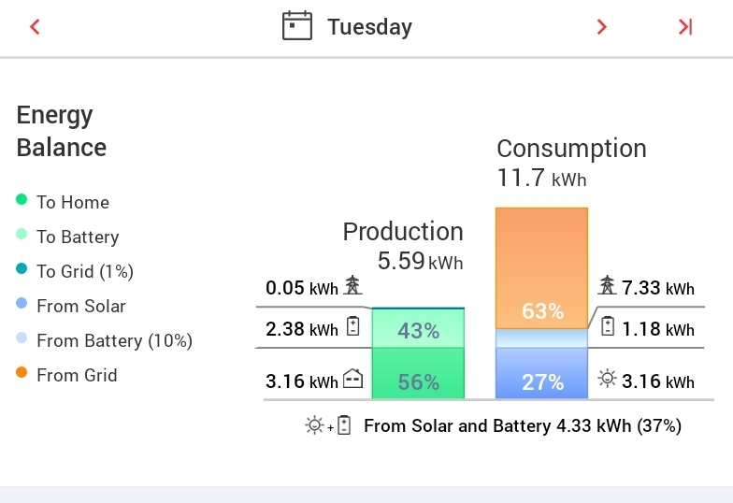Select the orange 63% consumption bar segment
Image resolution: width=733 pixels, height=503 pixels.
pyautogui.click(x=541, y=266)
